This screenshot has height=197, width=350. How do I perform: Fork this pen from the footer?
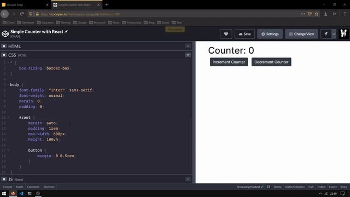click(x=311, y=187)
